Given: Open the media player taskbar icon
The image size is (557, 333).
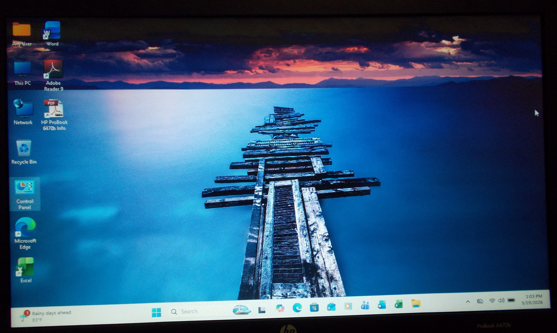Looking at the screenshot, I should [x=348, y=306].
